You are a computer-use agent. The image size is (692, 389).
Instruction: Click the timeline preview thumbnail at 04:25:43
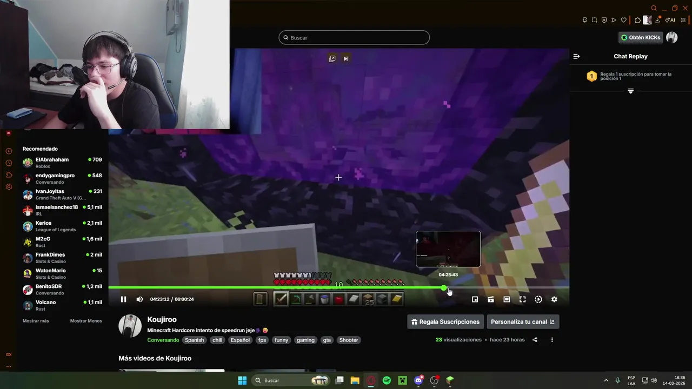coord(448,249)
